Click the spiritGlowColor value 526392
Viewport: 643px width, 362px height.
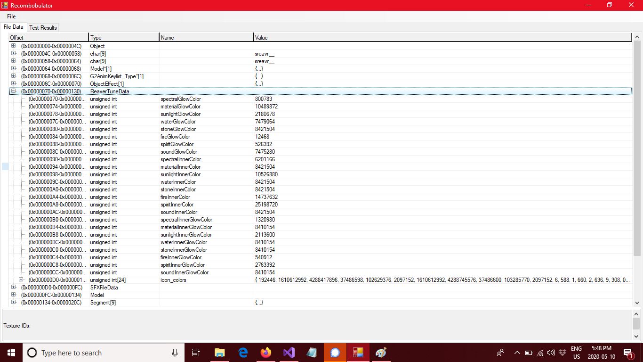tap(264, 144)
